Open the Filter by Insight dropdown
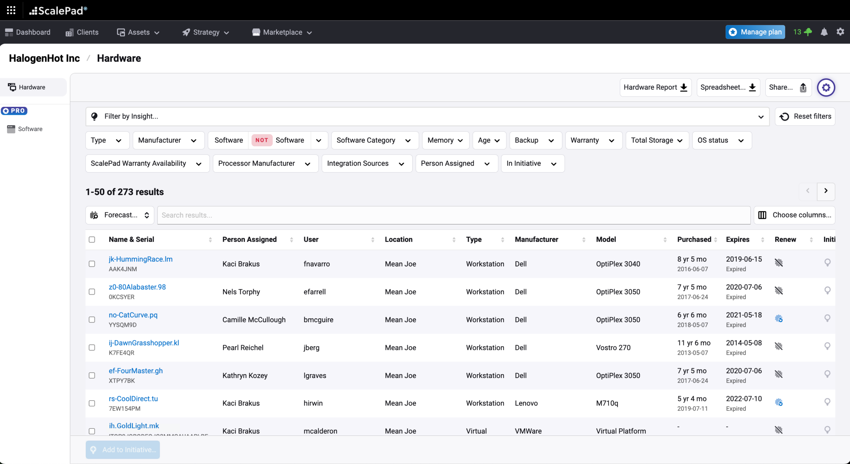Screen dimensions: 850x464 click(427, 116)
